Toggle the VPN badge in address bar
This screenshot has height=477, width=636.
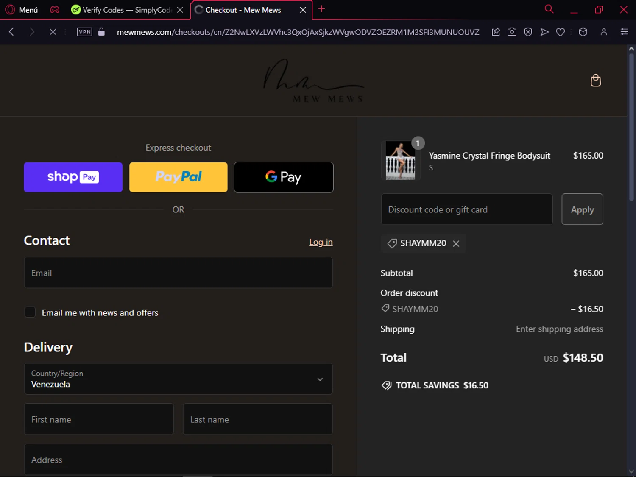pyautogui.click(x=85, y=32)
